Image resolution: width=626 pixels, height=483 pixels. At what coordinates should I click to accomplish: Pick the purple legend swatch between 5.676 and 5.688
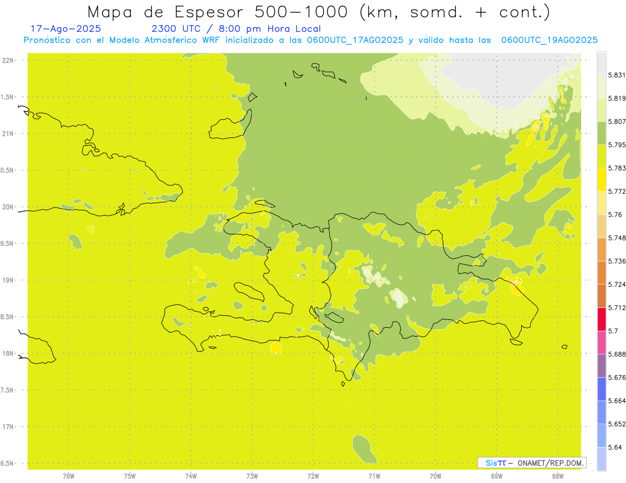(x=601, y=365)
